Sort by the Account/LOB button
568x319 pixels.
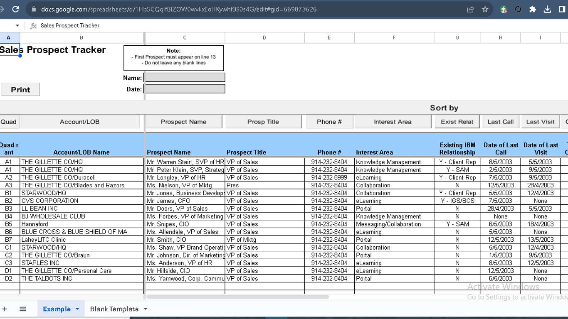pyautogui.click(x=80, y=122)
